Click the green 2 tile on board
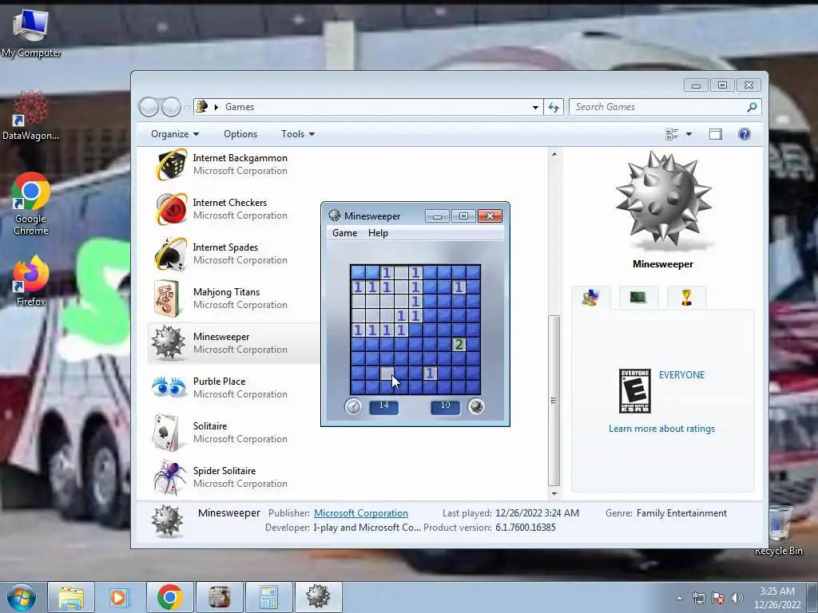This screenshot has height=613, width=818. [x=459, y=344]
